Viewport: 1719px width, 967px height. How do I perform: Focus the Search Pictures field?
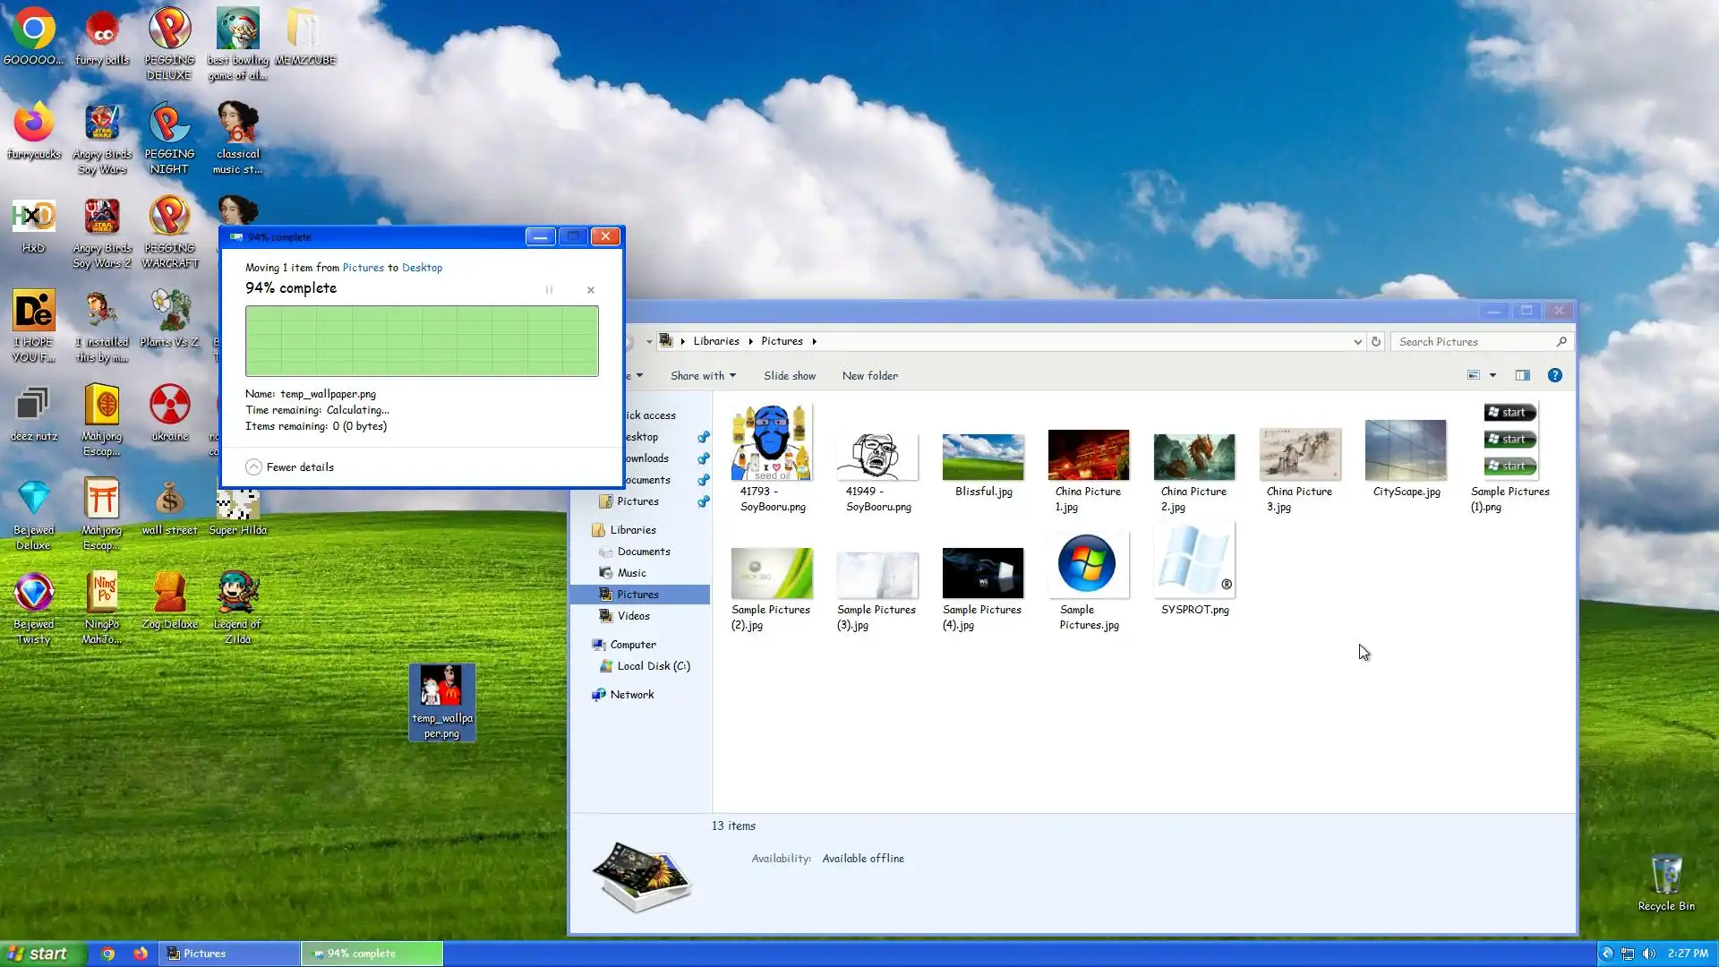click(x=1473, y=342)
